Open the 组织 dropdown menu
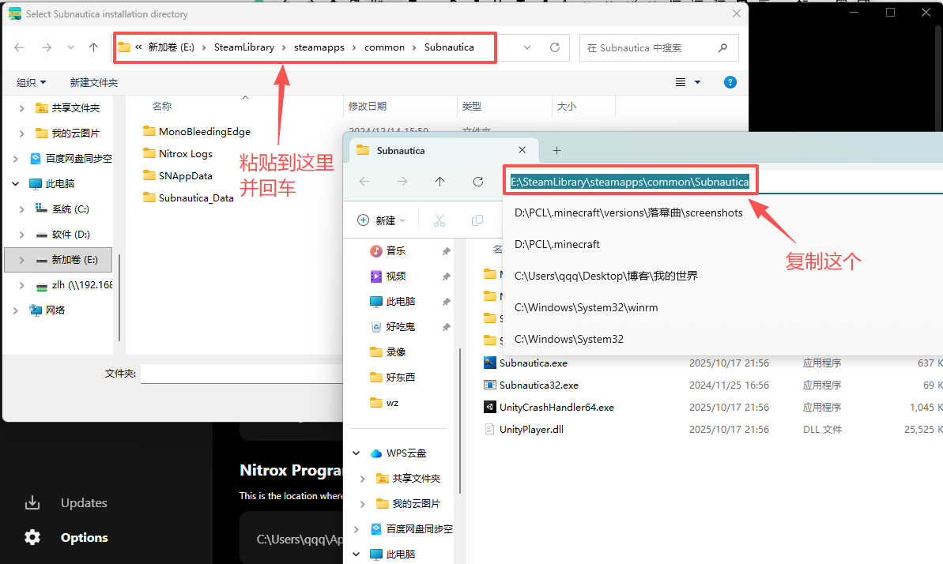Image resolution: width=943 pixels, height=564 pixels. tap(32, 82)
